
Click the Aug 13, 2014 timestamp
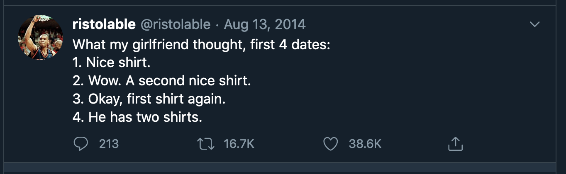click(x=265, y=24)
